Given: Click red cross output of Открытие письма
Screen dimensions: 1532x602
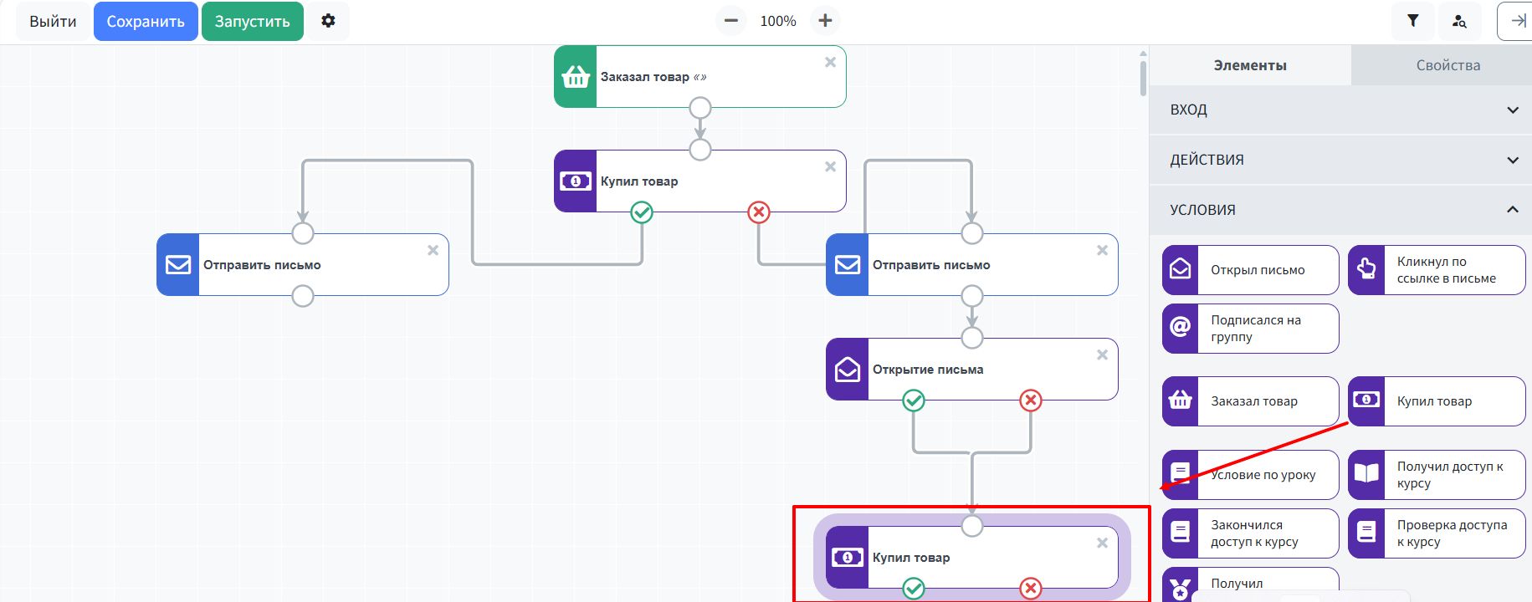Looking at the screenshot, I should [1031, 400].
